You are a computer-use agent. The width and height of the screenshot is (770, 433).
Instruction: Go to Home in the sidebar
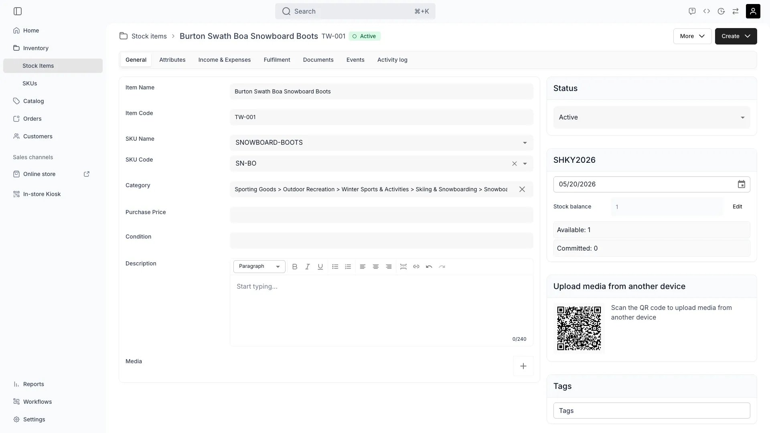point(53,30)
